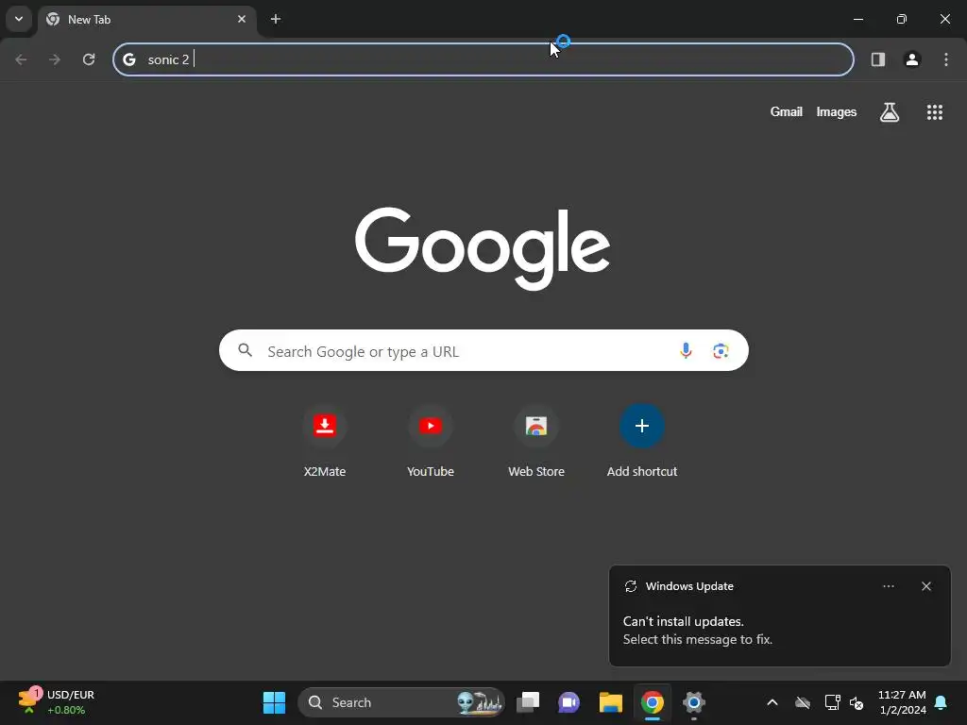Open the Google apps grid
Image resolution: width=967 pixels, height=725 pixels.
934,112
